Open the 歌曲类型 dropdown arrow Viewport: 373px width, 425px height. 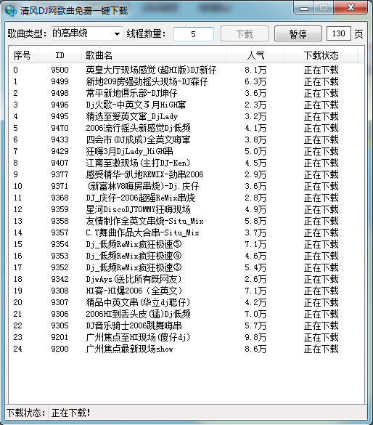pyautogui.click(x=117, y=34)
